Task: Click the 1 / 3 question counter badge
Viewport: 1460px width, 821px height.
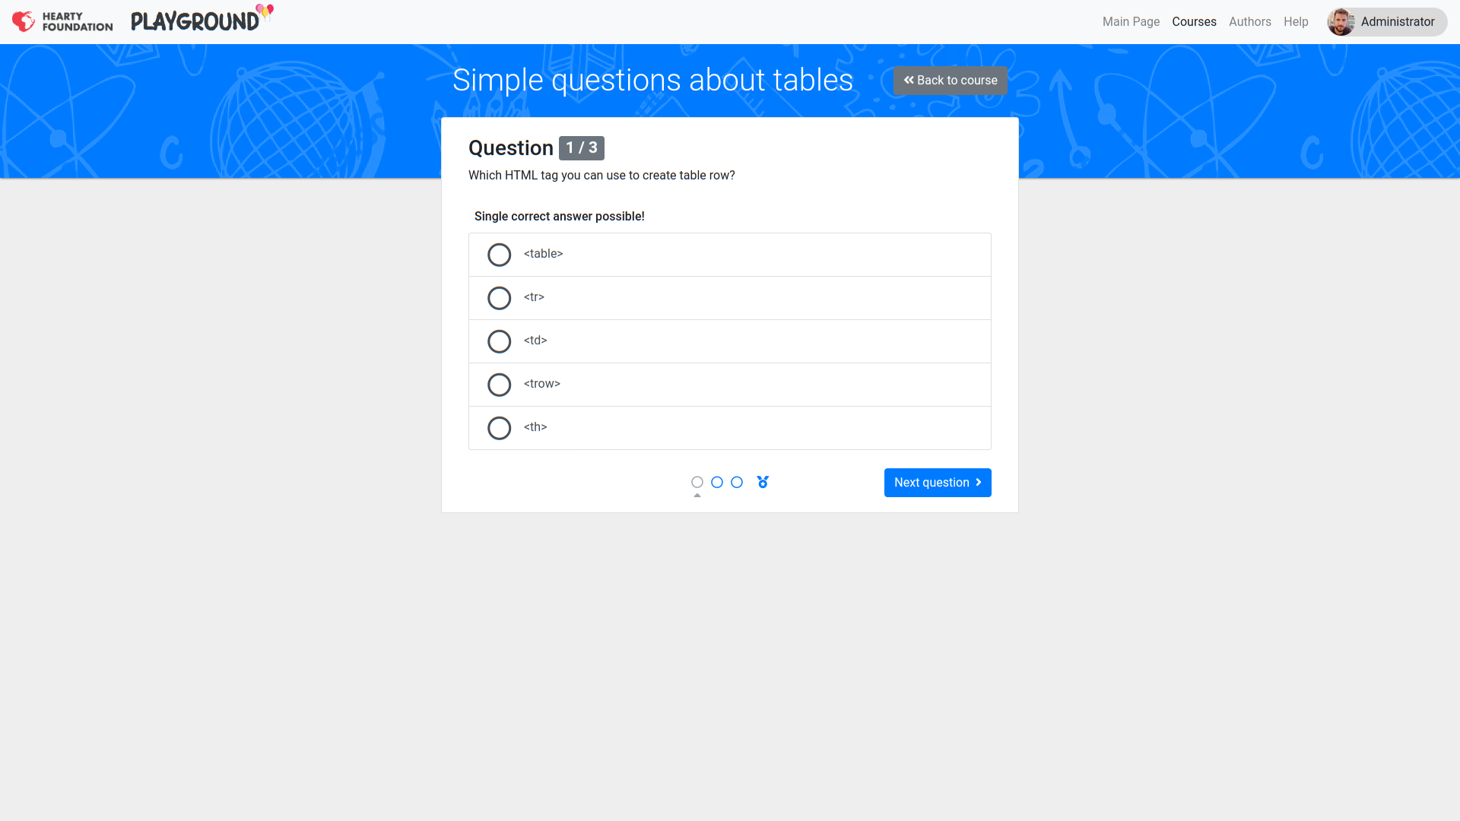Action: [582, 148]
